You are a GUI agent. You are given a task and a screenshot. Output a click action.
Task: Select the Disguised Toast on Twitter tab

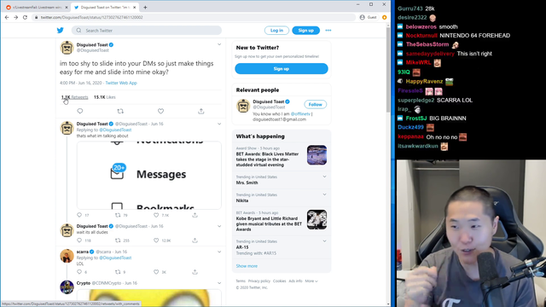point(104,8)
